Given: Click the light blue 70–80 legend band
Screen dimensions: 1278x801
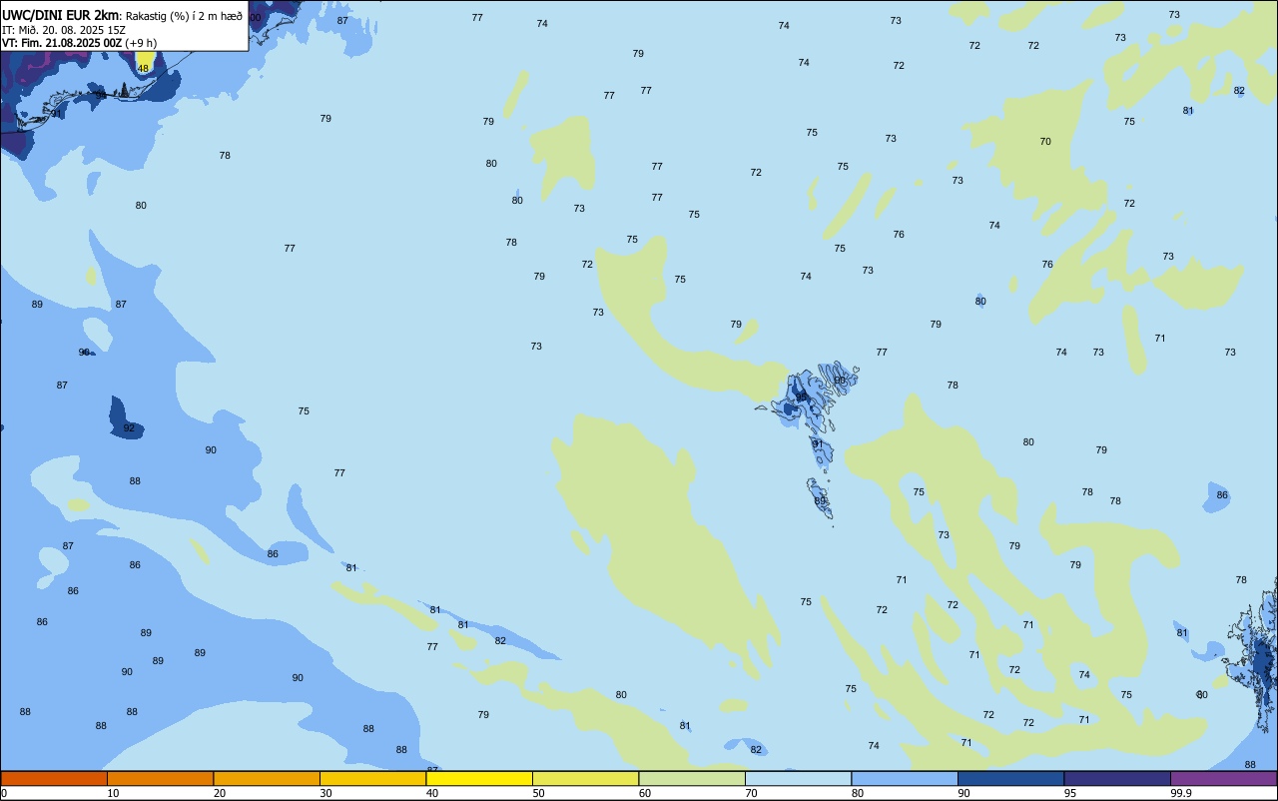Looking at the screenshot, I should coord(798,778).
